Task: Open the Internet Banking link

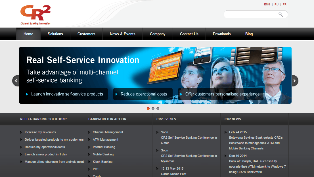Action: (104, 147)
